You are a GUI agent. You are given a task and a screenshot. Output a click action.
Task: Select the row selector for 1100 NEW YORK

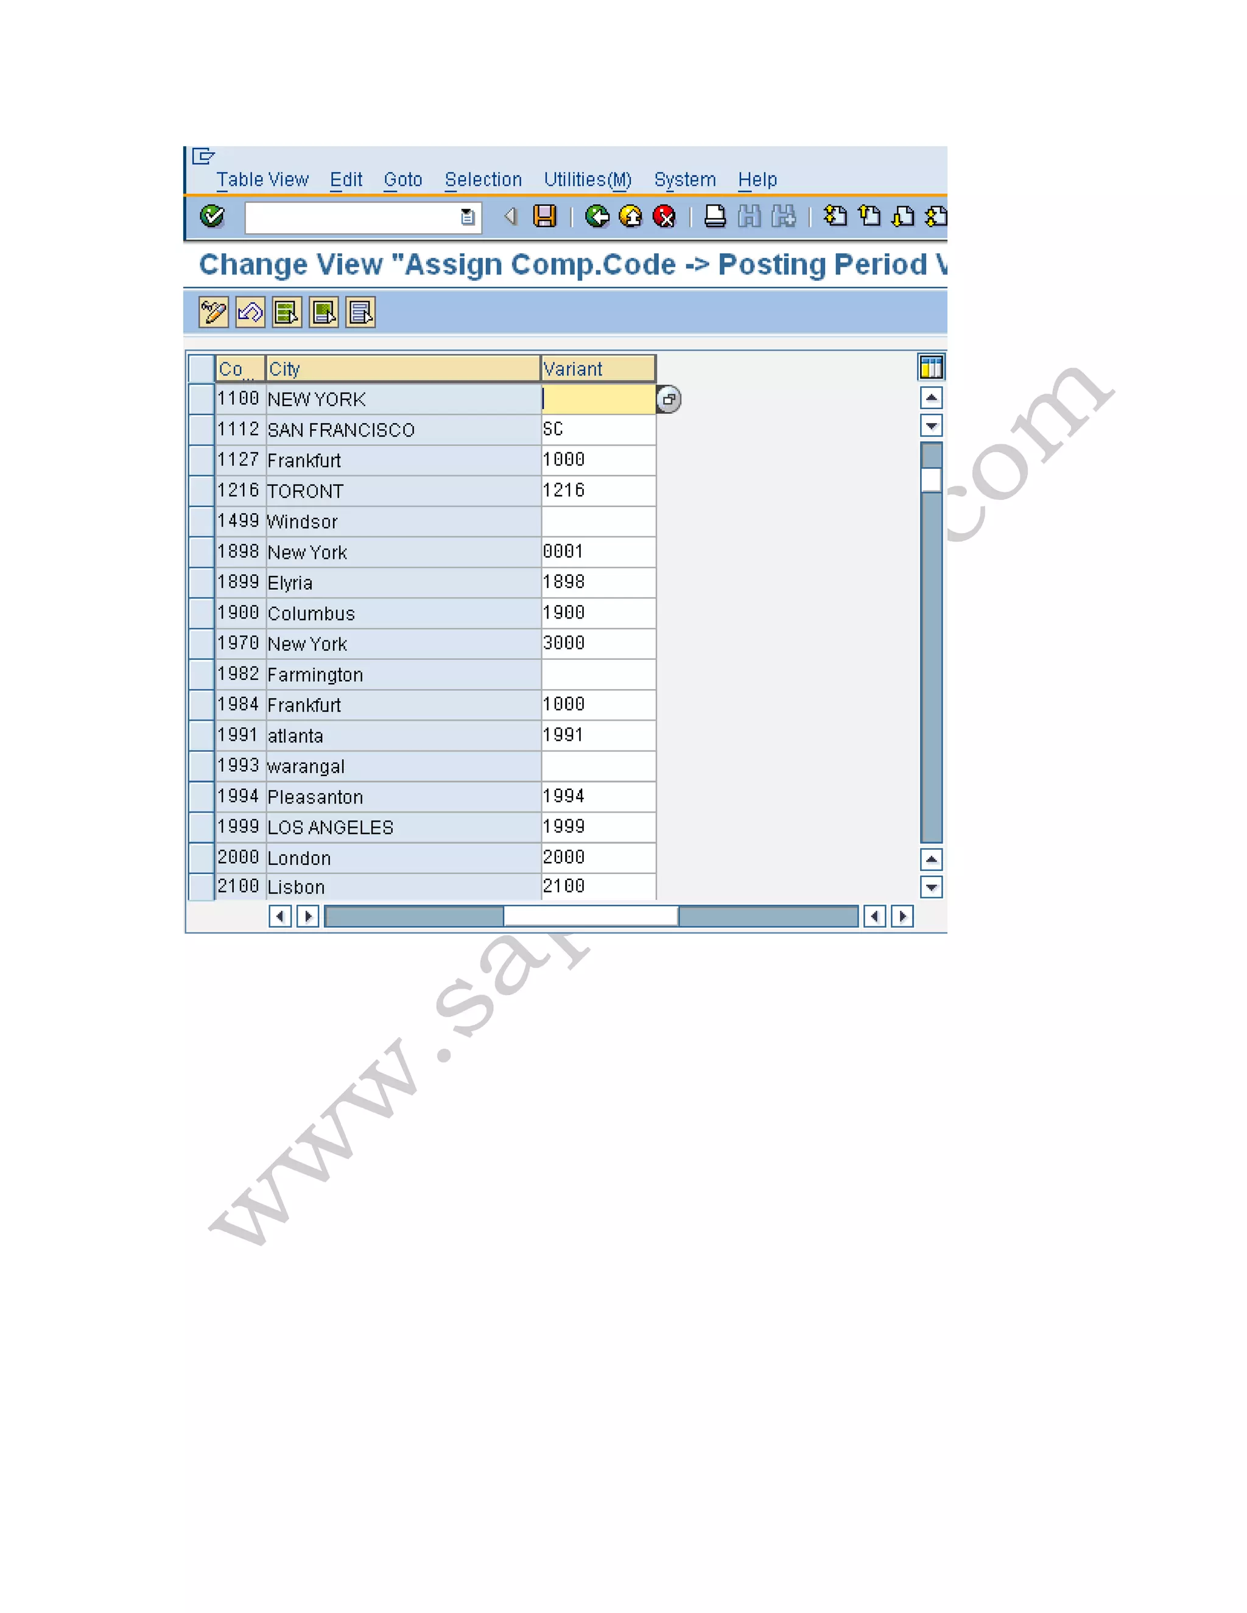click(201, 399)
